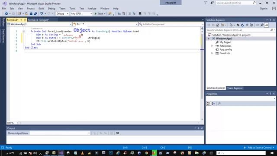This screenshot has height=156, width=277.
Task: Click the Alphabetical sort button in Properties panel
Action: point(213,104)
